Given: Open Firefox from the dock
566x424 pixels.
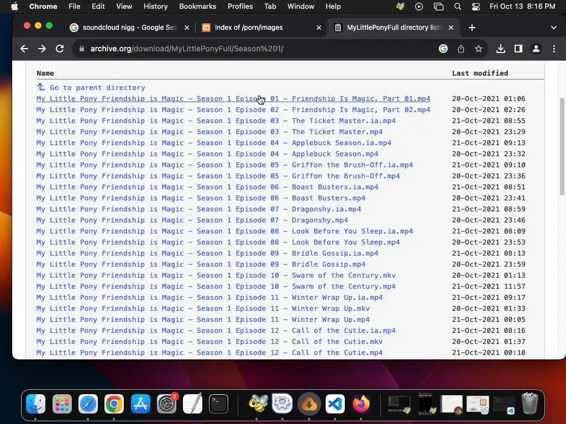Looking at the screenshot, I should (361, 404).
